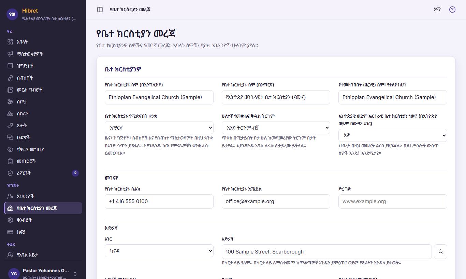Click the church email field office@example.org
This screenshot has height=279, width=466.
pyautogui.click(x=276, y=201)
